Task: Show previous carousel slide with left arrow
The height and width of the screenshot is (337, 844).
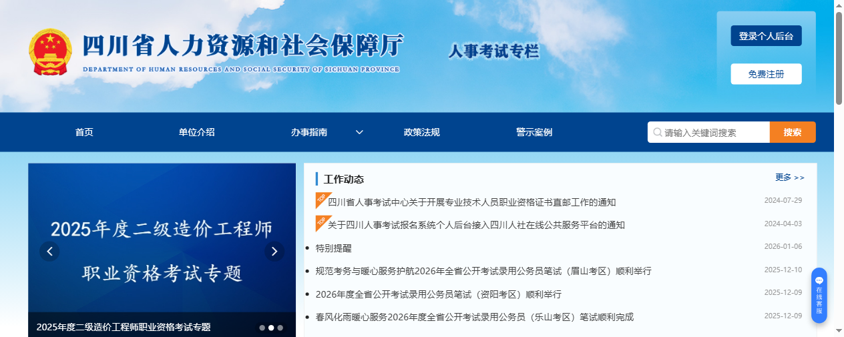Action: click(49, 251)
